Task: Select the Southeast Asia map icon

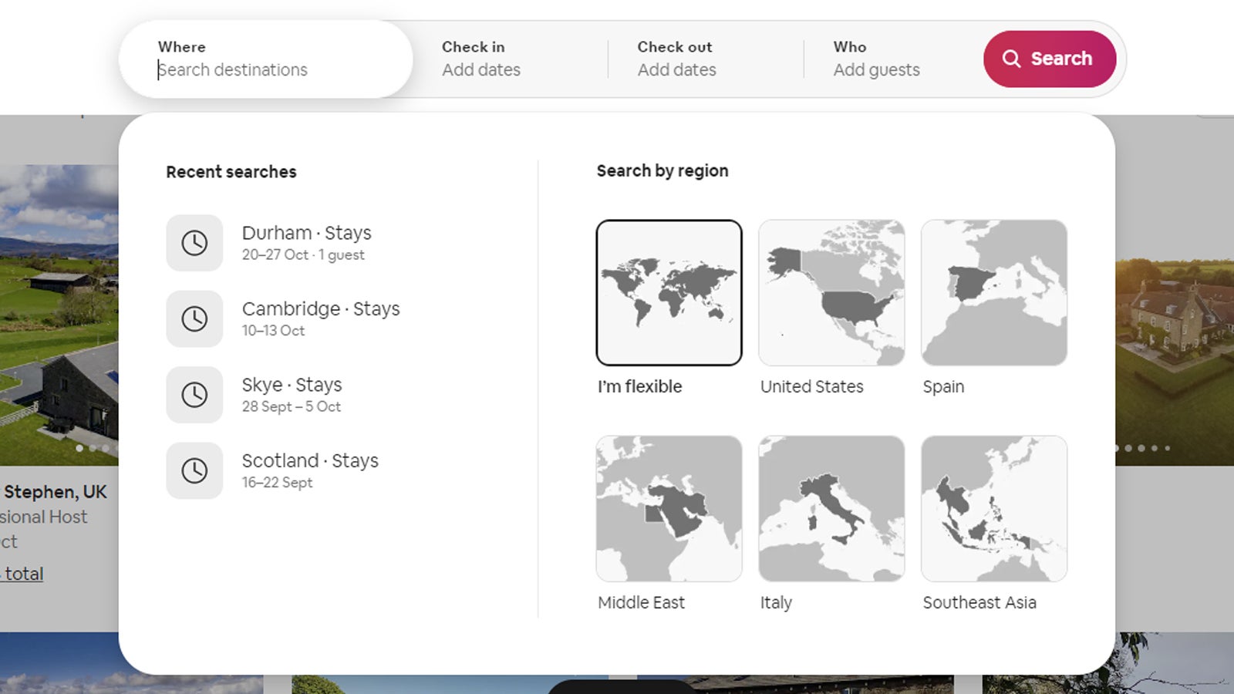Action: pyautogui.click(x=994, y=509)
